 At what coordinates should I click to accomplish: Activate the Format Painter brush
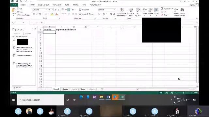pos(24,15)
